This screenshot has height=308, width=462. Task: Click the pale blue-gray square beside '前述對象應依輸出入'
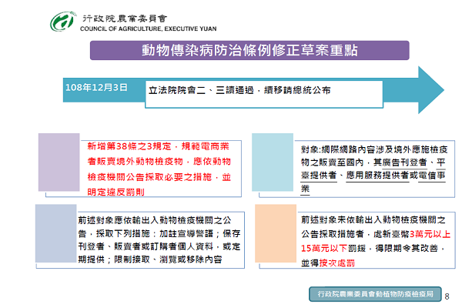tap(56, 233)
